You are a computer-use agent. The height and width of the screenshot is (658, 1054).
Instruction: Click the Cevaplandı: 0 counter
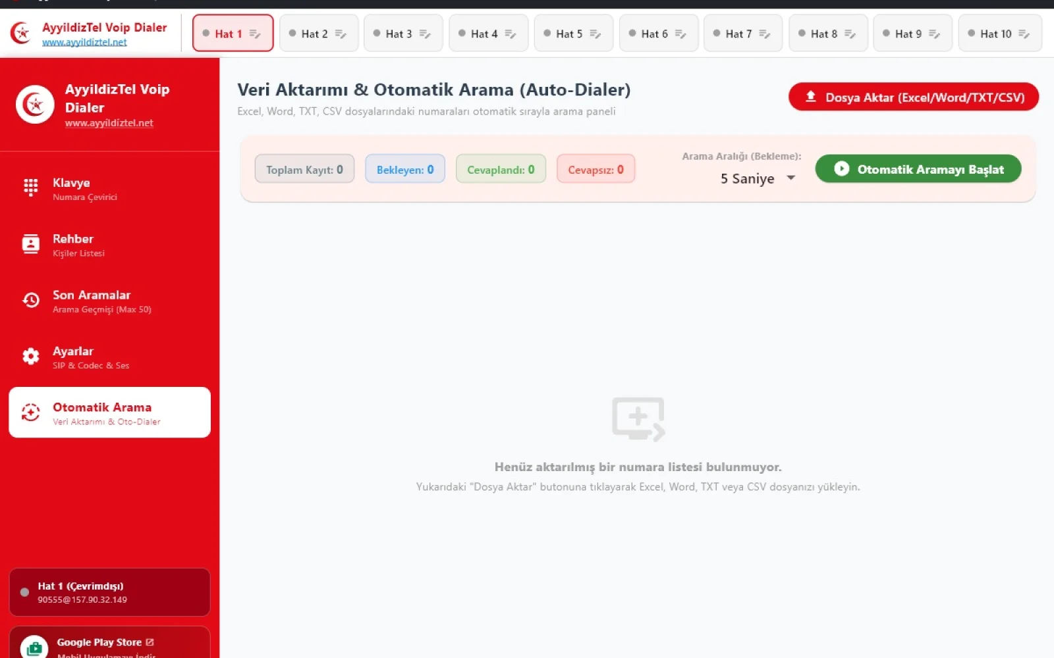point(501,169)
